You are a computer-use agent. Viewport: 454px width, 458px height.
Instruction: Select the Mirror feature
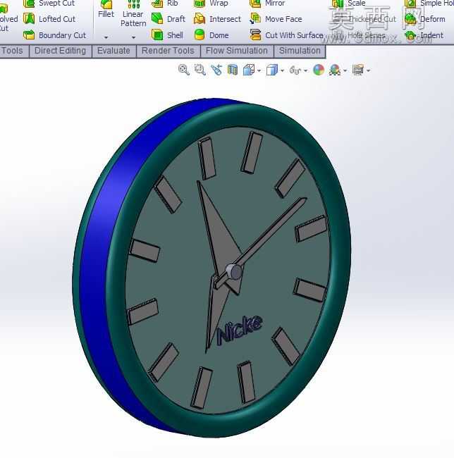(266, 4)
